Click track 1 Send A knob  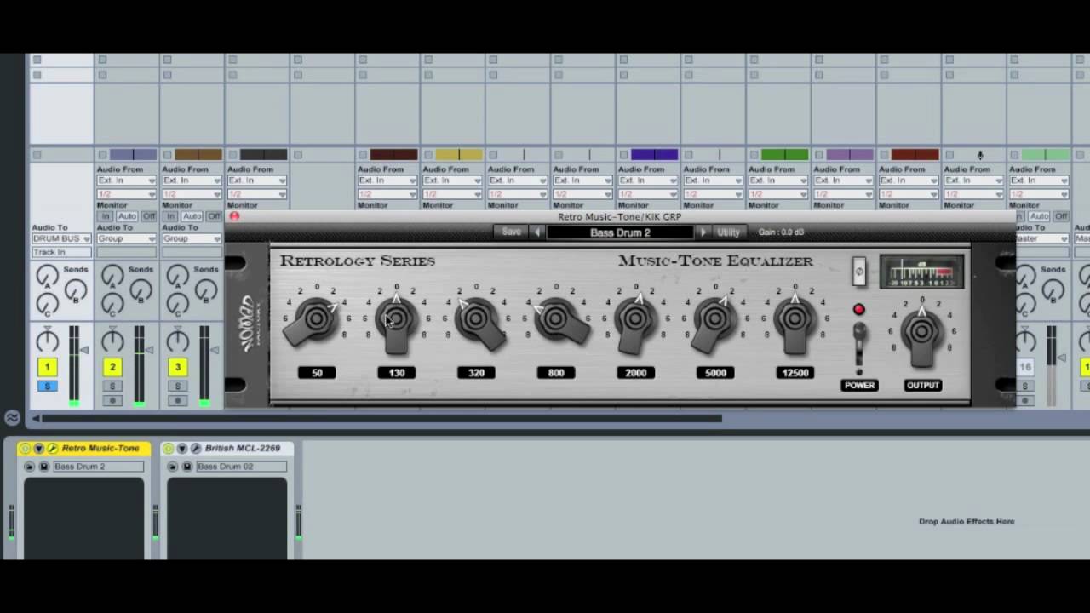tap(48, 276)
